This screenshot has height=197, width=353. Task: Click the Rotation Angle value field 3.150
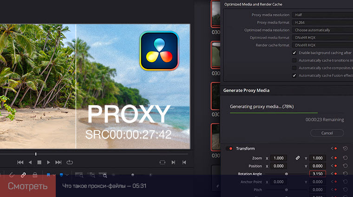318,174
